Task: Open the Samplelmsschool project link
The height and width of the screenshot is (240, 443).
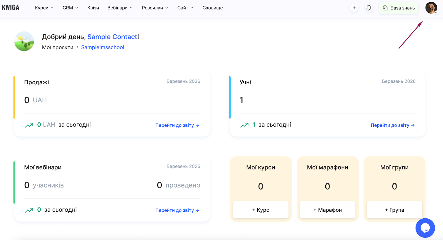Action: point(102,47)
